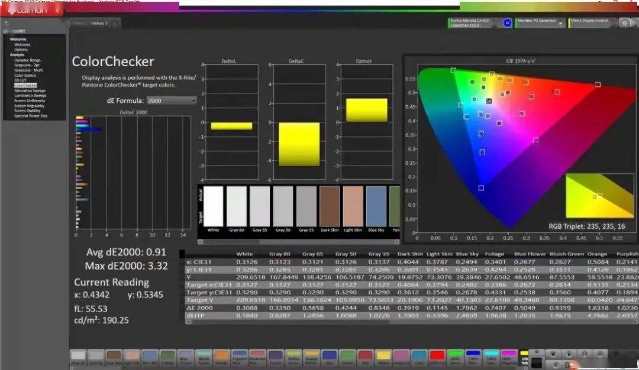Switch to the History 1 tab

point(79,23)
